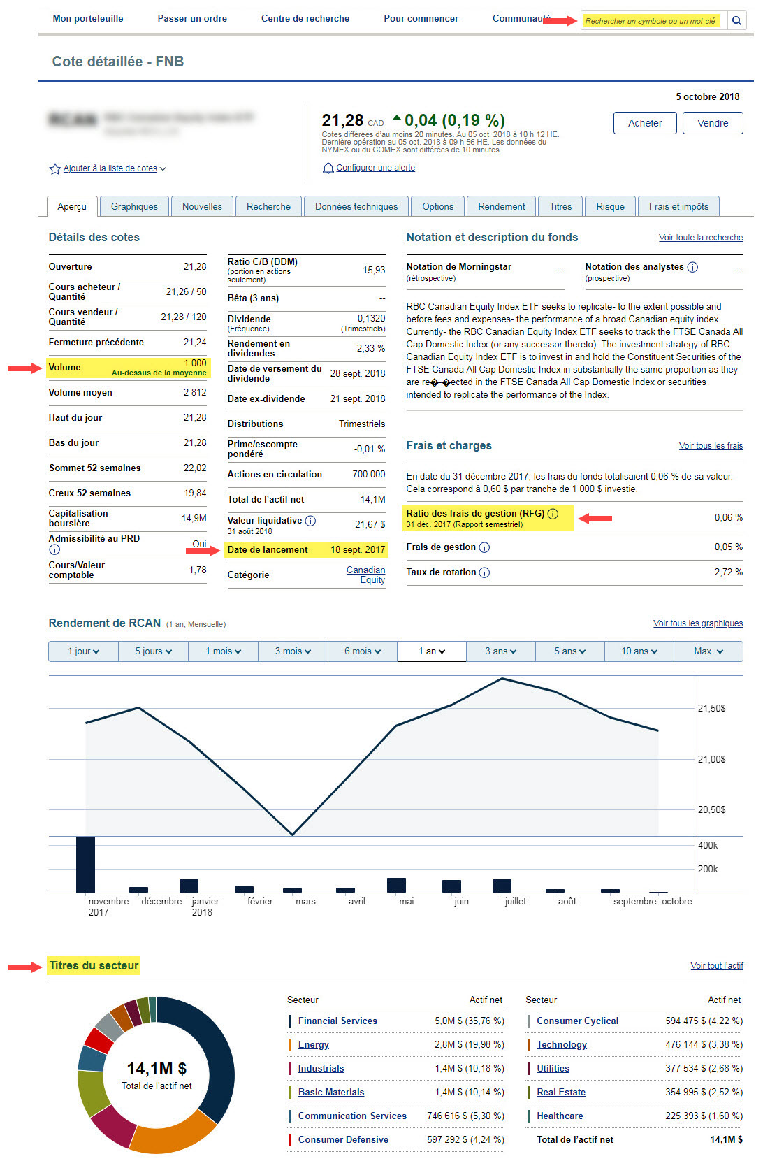Screen dimensions: 763x1168
Task: Open the Financial Services sector link
Action: (337, 1021)
